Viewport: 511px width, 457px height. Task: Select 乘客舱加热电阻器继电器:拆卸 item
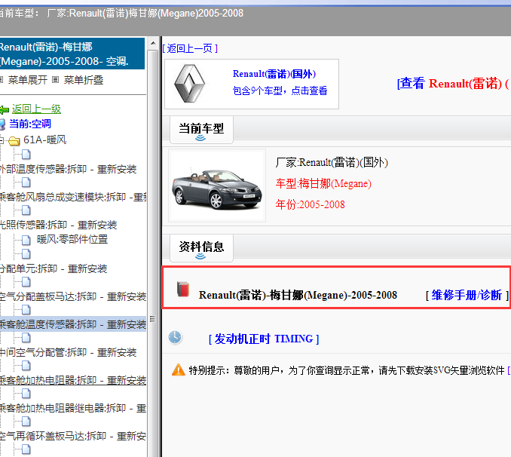coord(73,408)
